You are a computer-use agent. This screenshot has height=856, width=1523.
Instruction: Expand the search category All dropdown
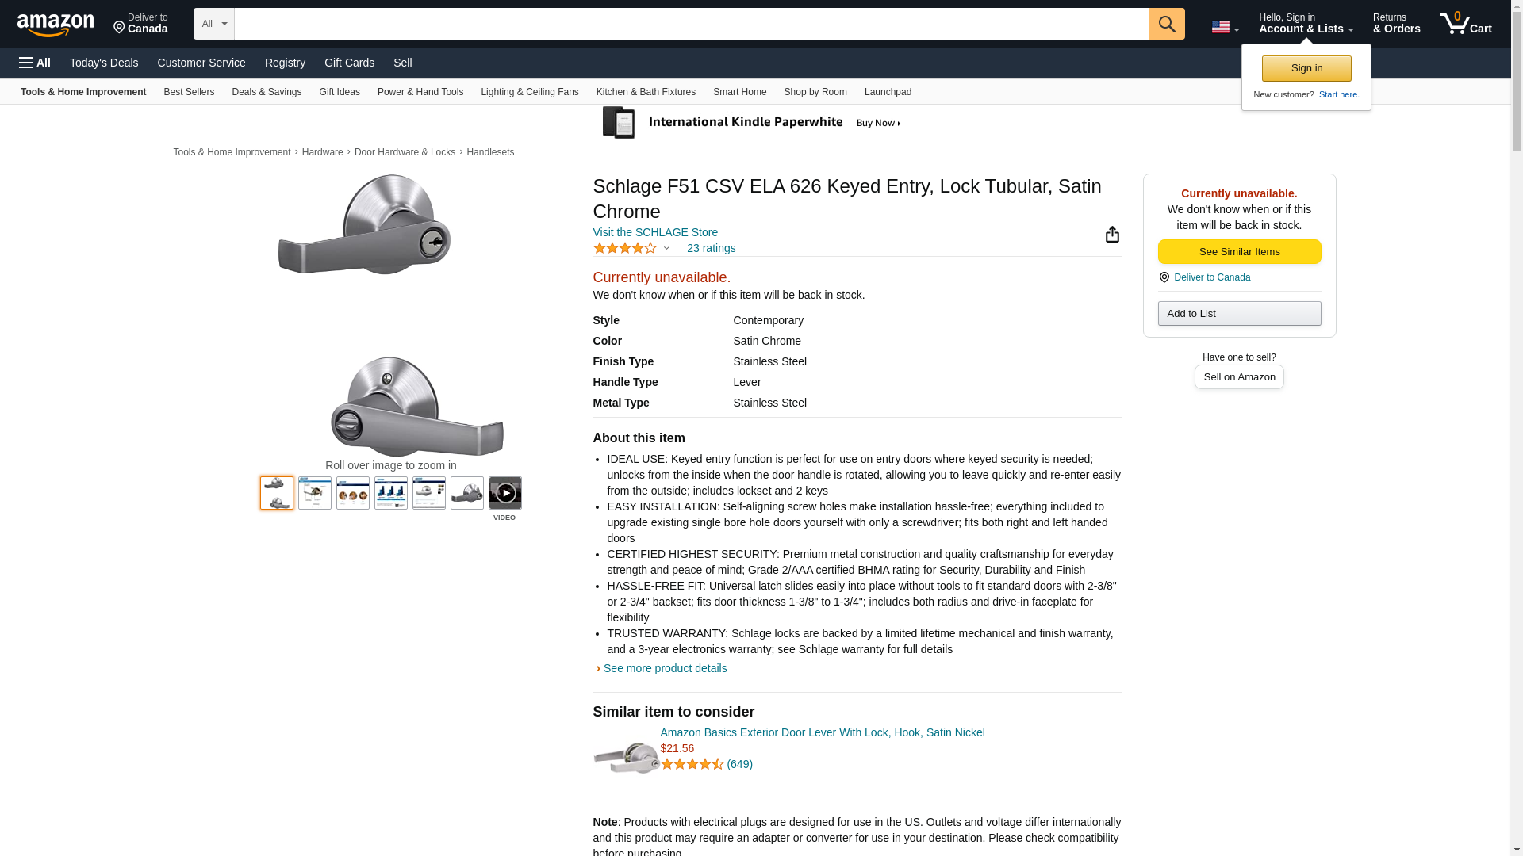pos(213,24)
